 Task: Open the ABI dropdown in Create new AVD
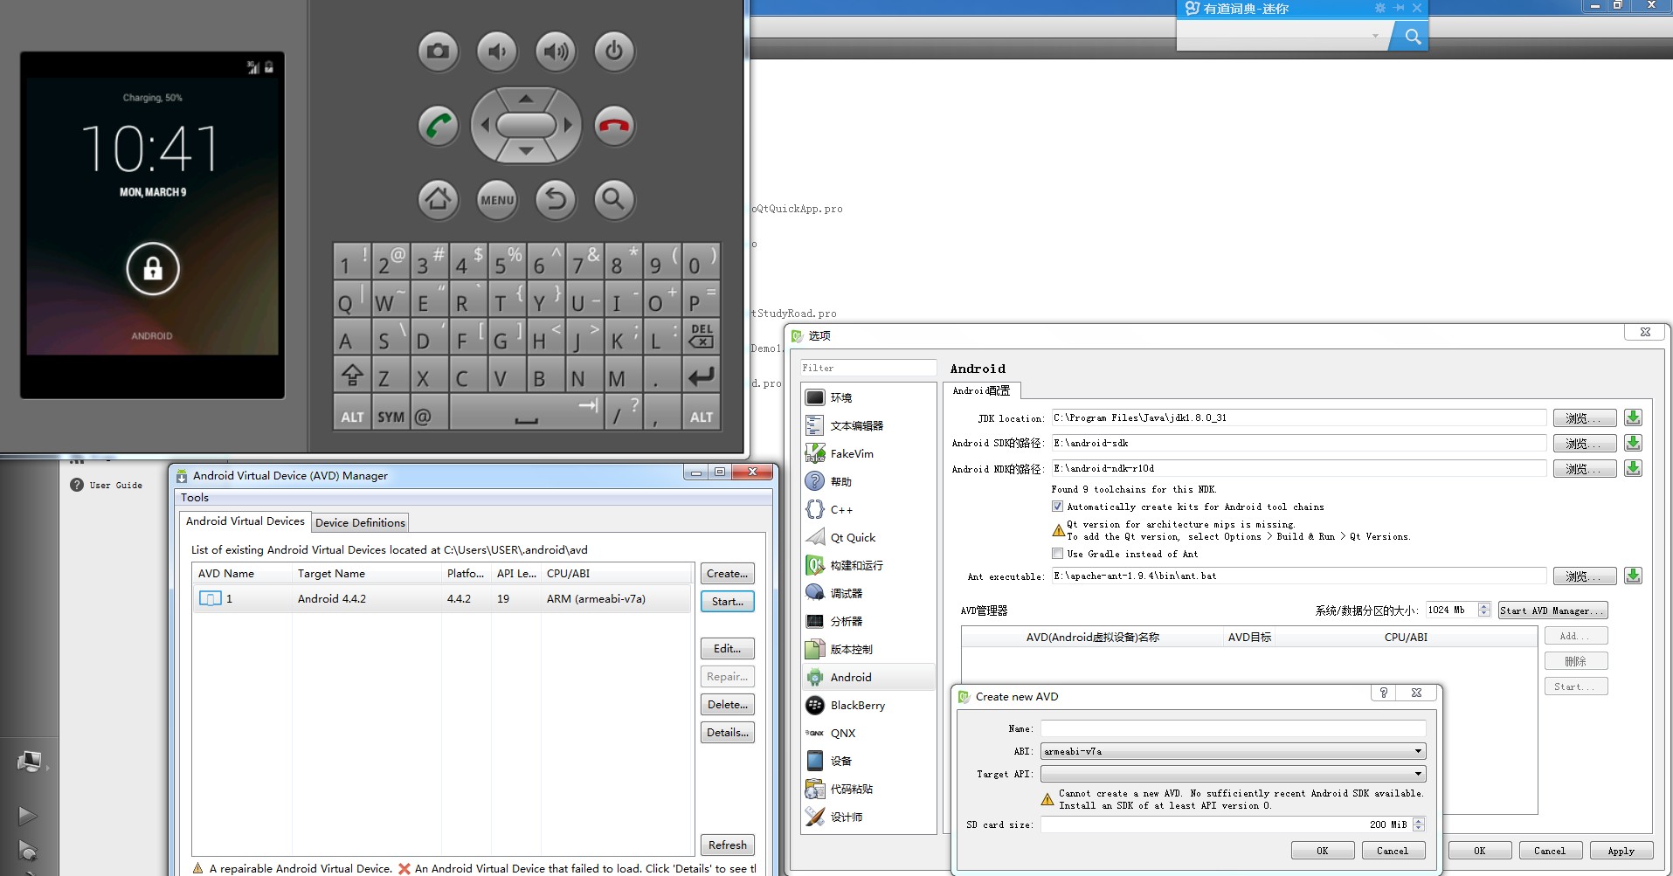[1233, 751]
